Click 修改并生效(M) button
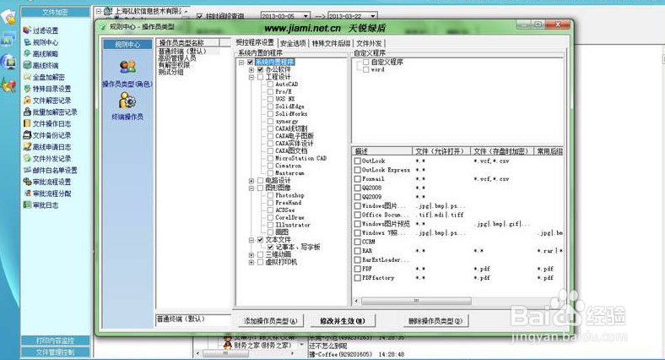This screenshot has width=665, height=360. [x=343, y=321]
